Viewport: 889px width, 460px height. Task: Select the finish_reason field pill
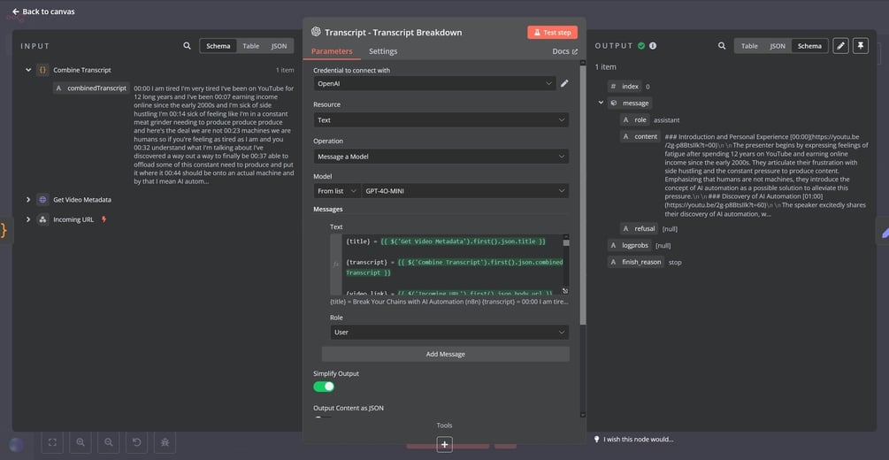[635, 262]
